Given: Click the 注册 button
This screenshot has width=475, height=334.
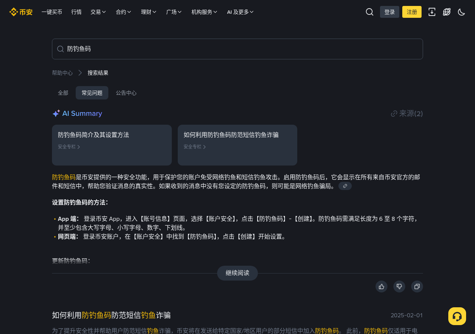Looking at the screenshot, I should pos(412,12).
